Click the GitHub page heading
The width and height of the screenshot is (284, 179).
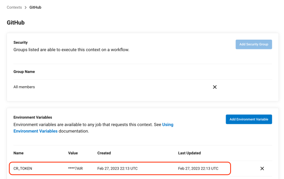tap(16, 23)
